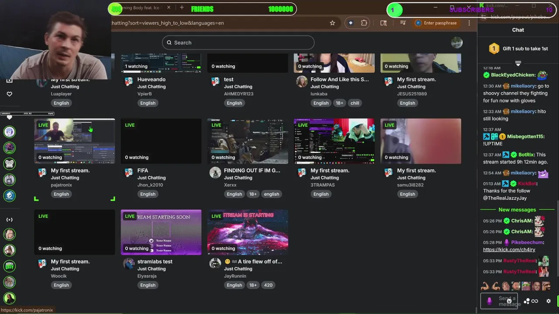Click the heart Following icon in sidebar

(x=9, y=94)
